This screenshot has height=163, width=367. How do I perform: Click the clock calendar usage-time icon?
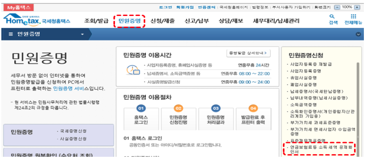pyautogui.click(x=133, y=70)
